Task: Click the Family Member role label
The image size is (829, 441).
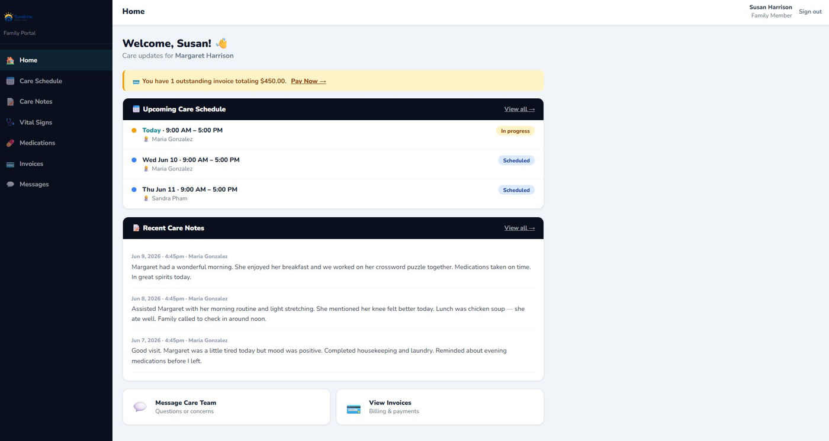Action: [x=772, y=16]
